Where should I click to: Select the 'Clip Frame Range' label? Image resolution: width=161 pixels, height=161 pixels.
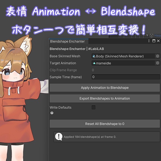63,70
